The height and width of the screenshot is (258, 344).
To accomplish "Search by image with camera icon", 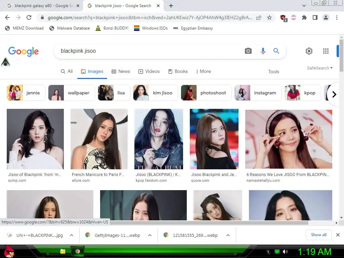I will (x=248, y=51).
